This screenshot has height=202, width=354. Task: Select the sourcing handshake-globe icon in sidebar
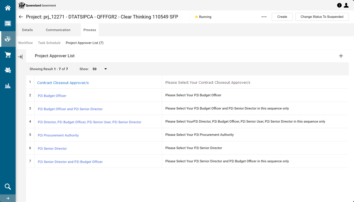click(8, 39)
